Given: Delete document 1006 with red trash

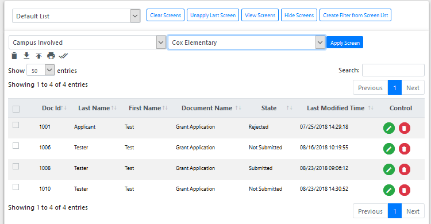Looking at the screenshot, I should point(405,149).
